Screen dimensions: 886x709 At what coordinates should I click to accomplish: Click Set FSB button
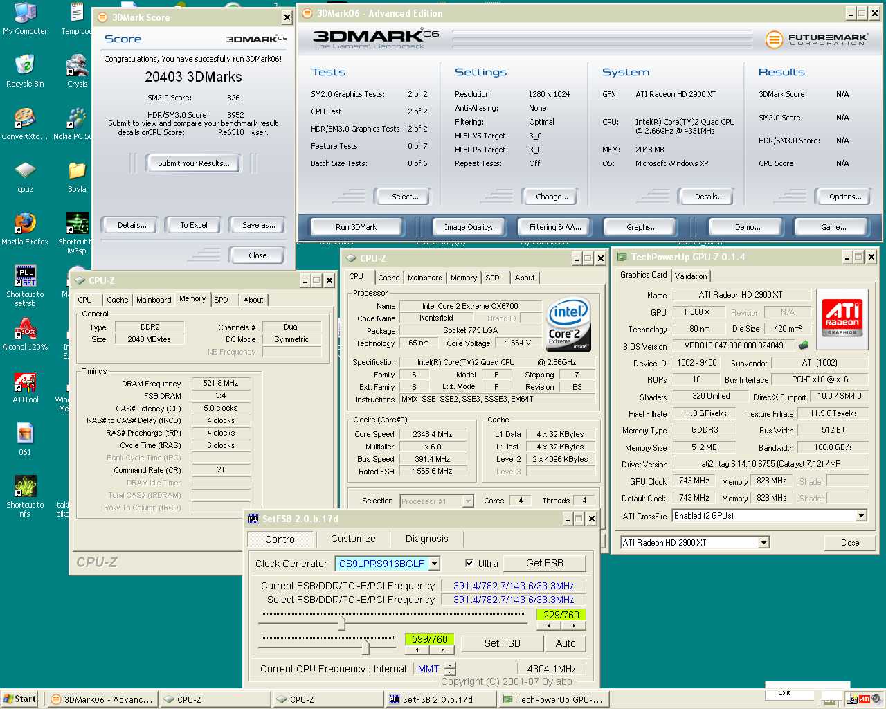(503, 643)
